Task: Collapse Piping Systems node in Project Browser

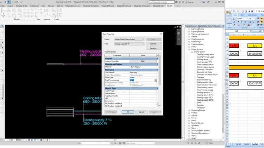Action: (189, 49)
